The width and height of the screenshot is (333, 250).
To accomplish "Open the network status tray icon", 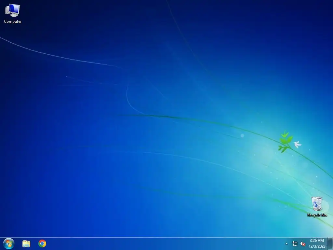I will tap(295, 243).
